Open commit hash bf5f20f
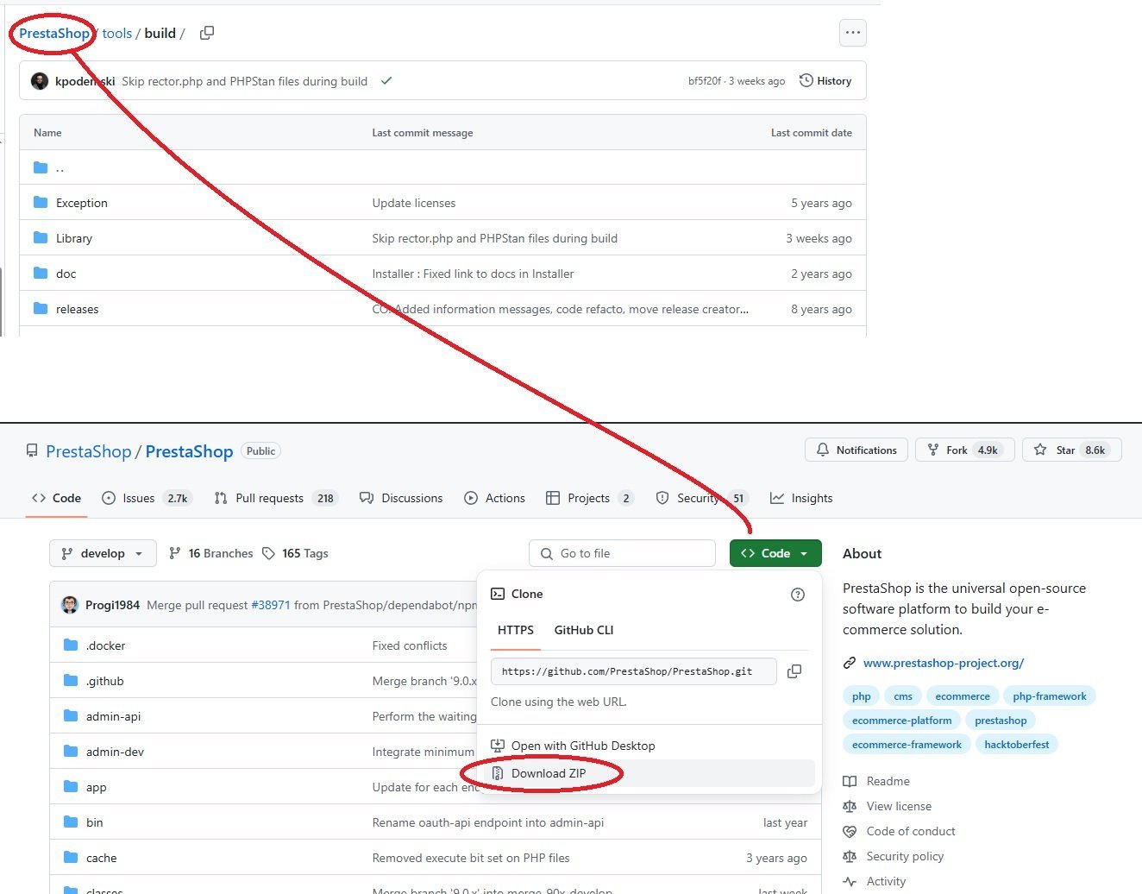The image size is (1142, 894). point(705,81)
